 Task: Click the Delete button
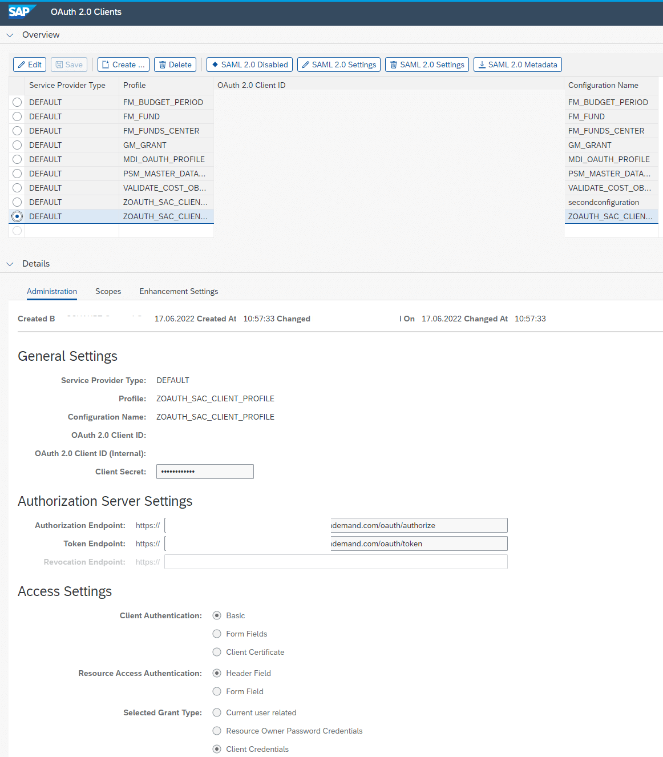(x=175, y=65)
